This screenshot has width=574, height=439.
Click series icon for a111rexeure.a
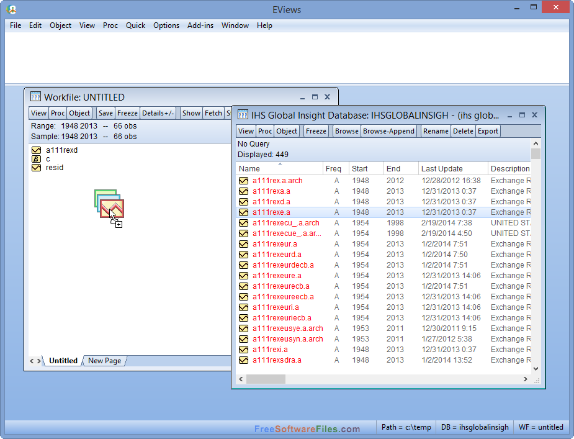243,276
